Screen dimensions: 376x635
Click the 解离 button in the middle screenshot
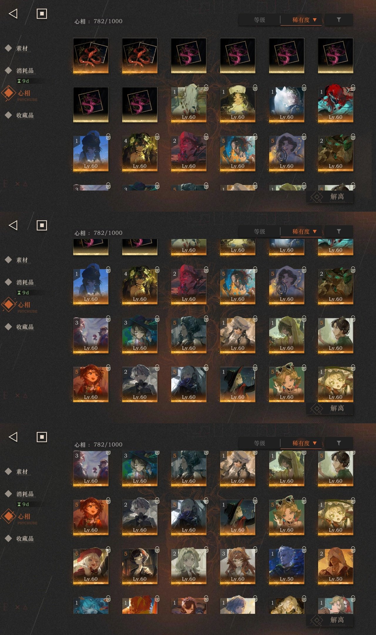click(x=330, y=408)
